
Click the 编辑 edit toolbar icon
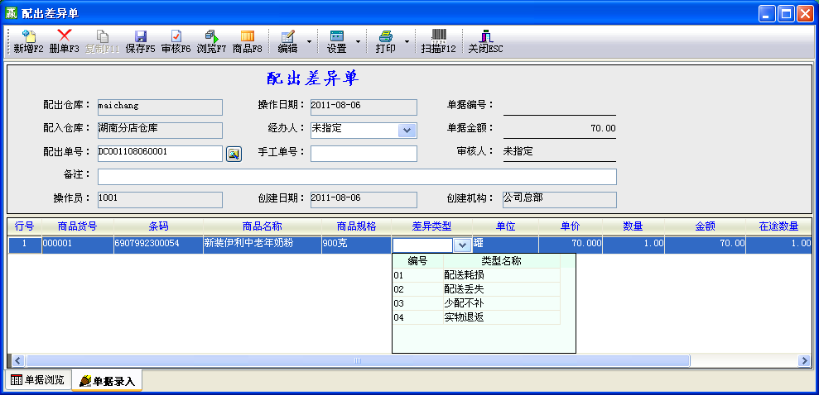[x=288, y=36]
